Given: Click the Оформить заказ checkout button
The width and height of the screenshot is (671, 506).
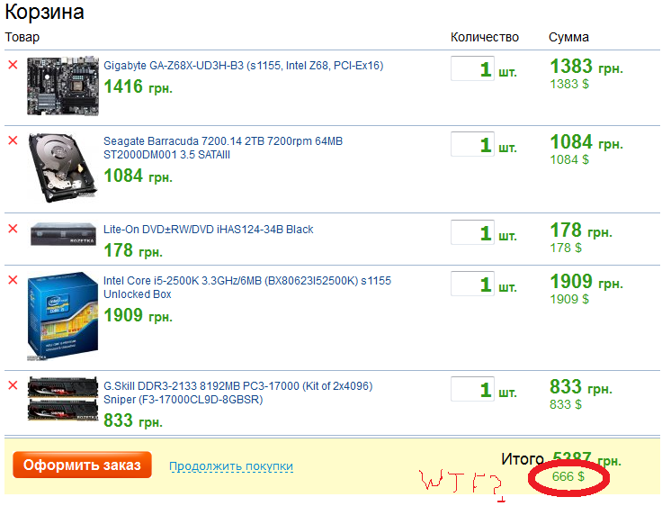Looking at the screenshot, I should pyautogui.click(x=82, y=465).
